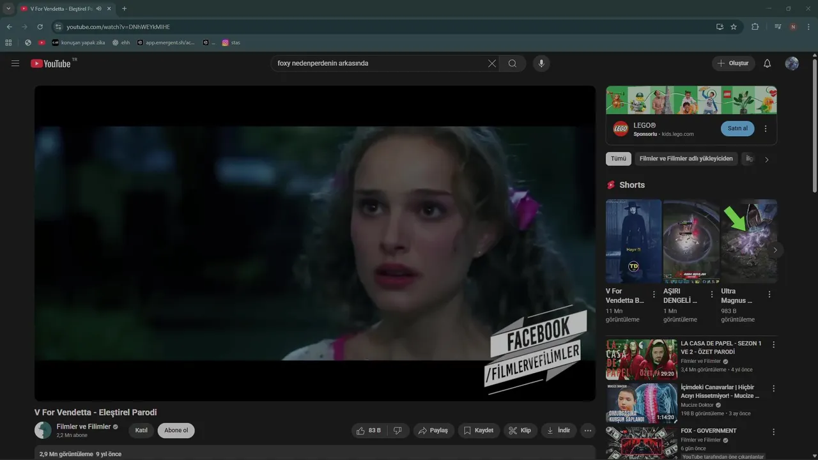Show more filter chips with the right arrow

tap(767, 160)
